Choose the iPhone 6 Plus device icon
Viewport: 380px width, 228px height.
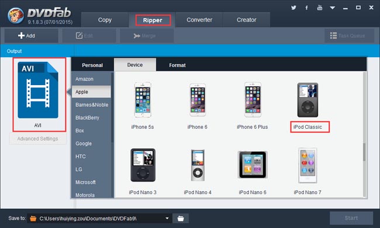[253, 100]
